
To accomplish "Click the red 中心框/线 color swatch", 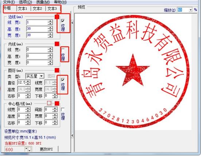I will click(x=57, y=104).
